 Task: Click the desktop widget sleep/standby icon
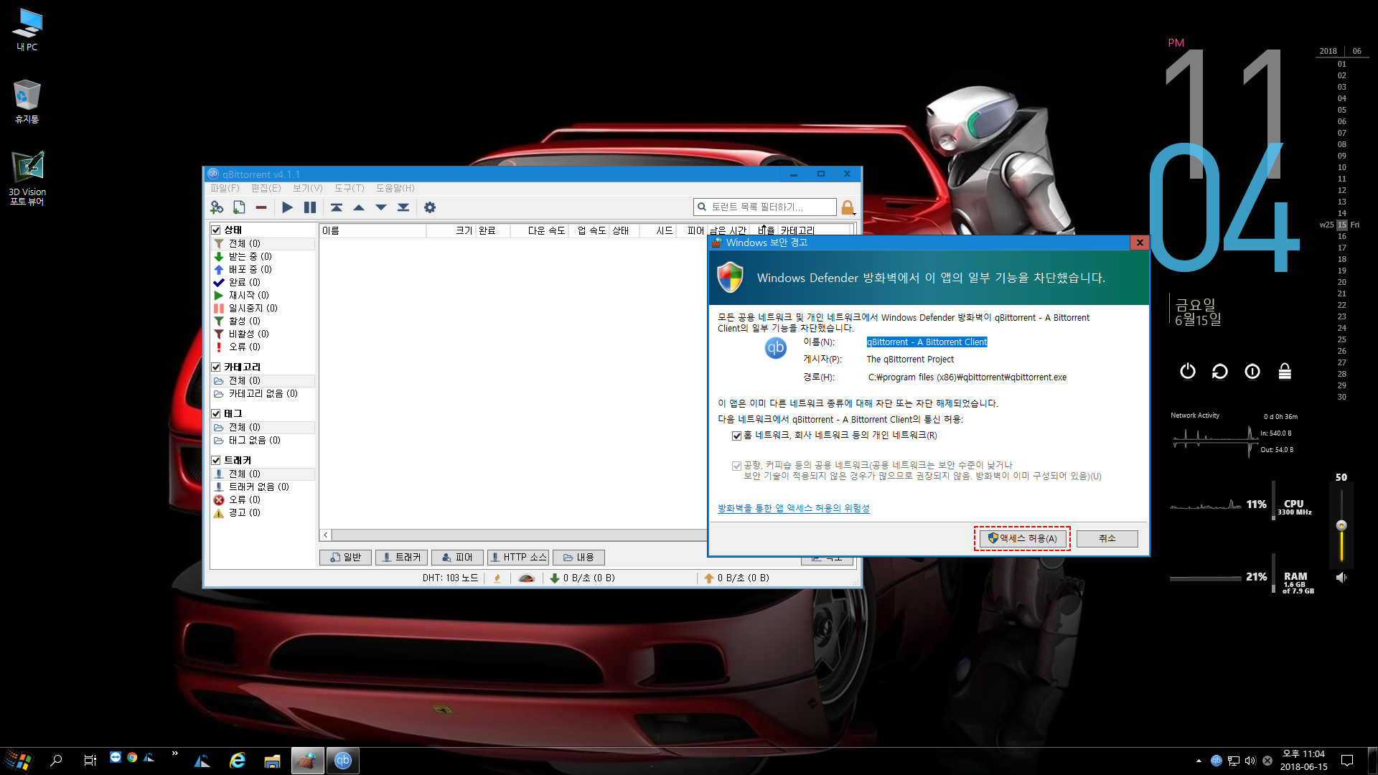click(1252, 371)
